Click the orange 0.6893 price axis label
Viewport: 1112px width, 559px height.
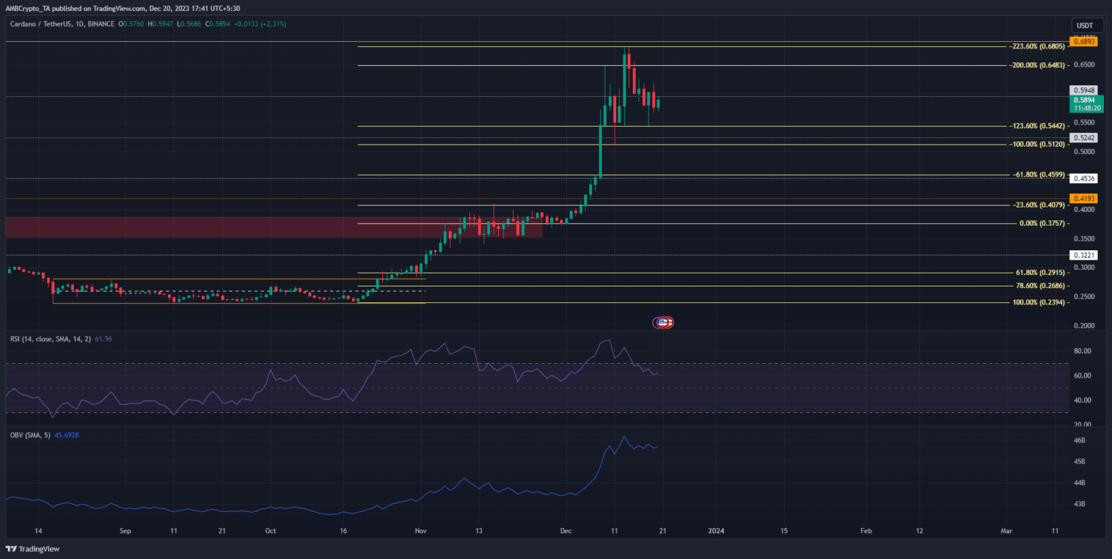tap(1084, 42)
